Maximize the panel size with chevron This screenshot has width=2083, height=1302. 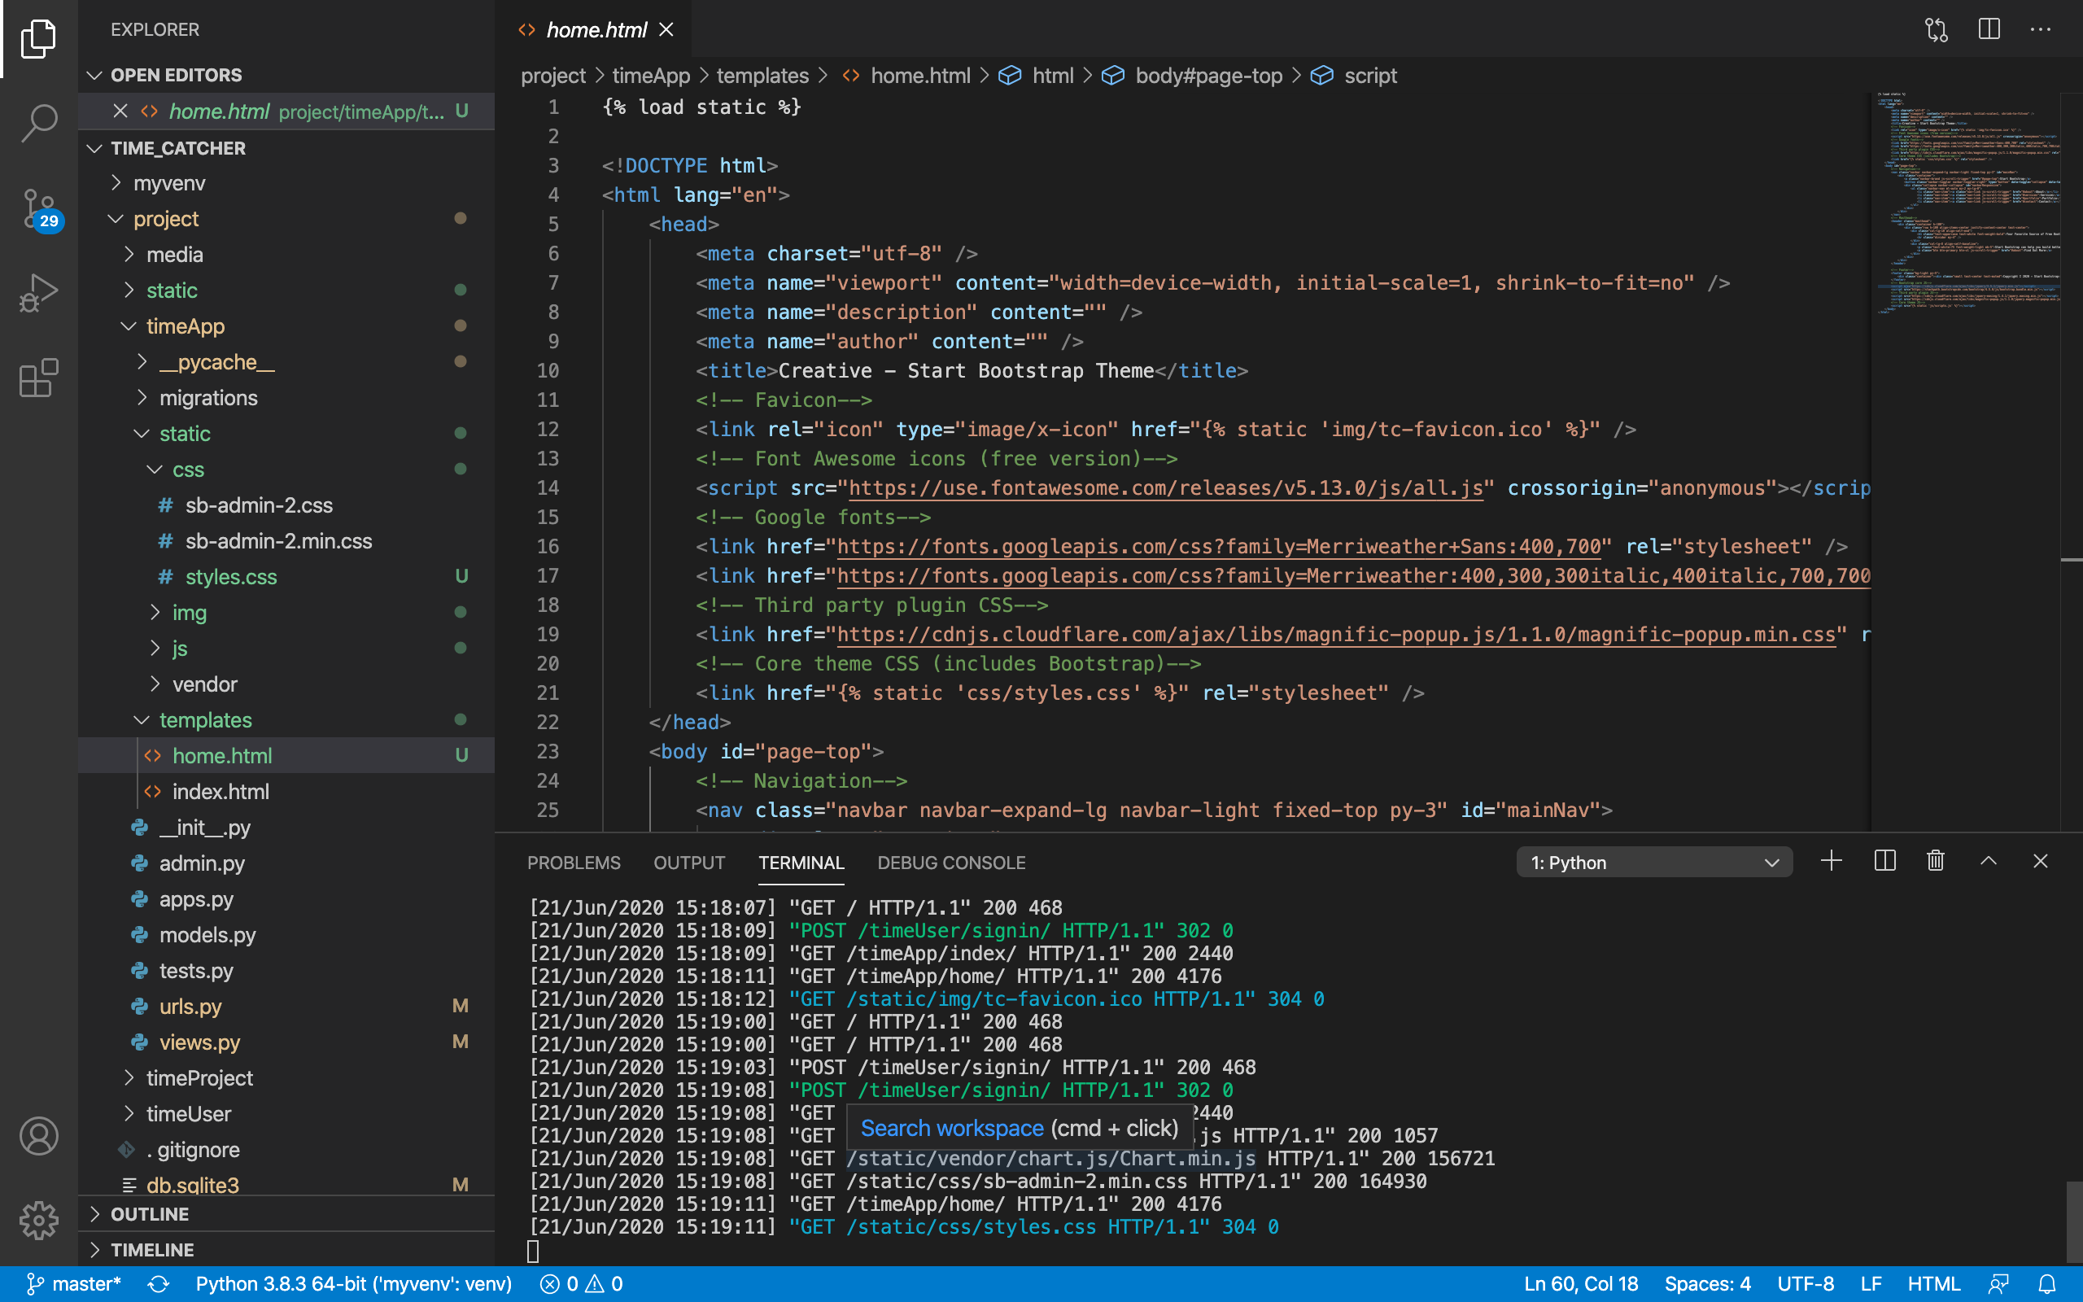1989,861
